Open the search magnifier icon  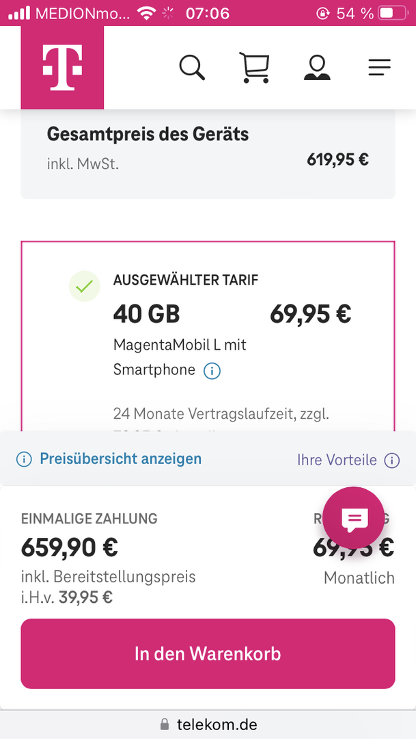(192, 67)
